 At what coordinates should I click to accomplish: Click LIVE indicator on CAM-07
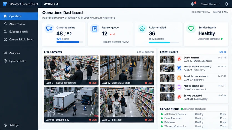point(149,120)
